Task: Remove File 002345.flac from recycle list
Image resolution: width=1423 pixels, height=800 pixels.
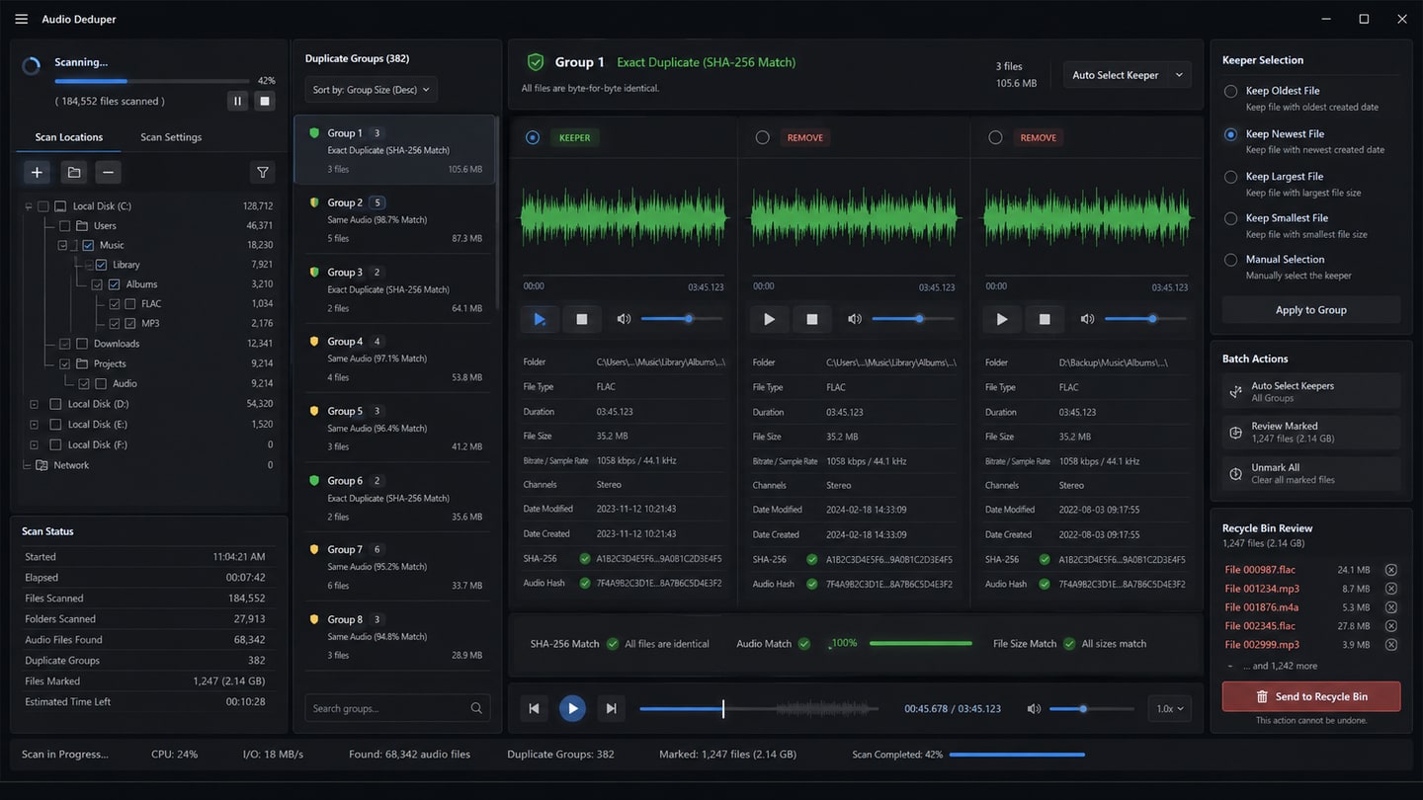Action: (x=1390, y=626)
